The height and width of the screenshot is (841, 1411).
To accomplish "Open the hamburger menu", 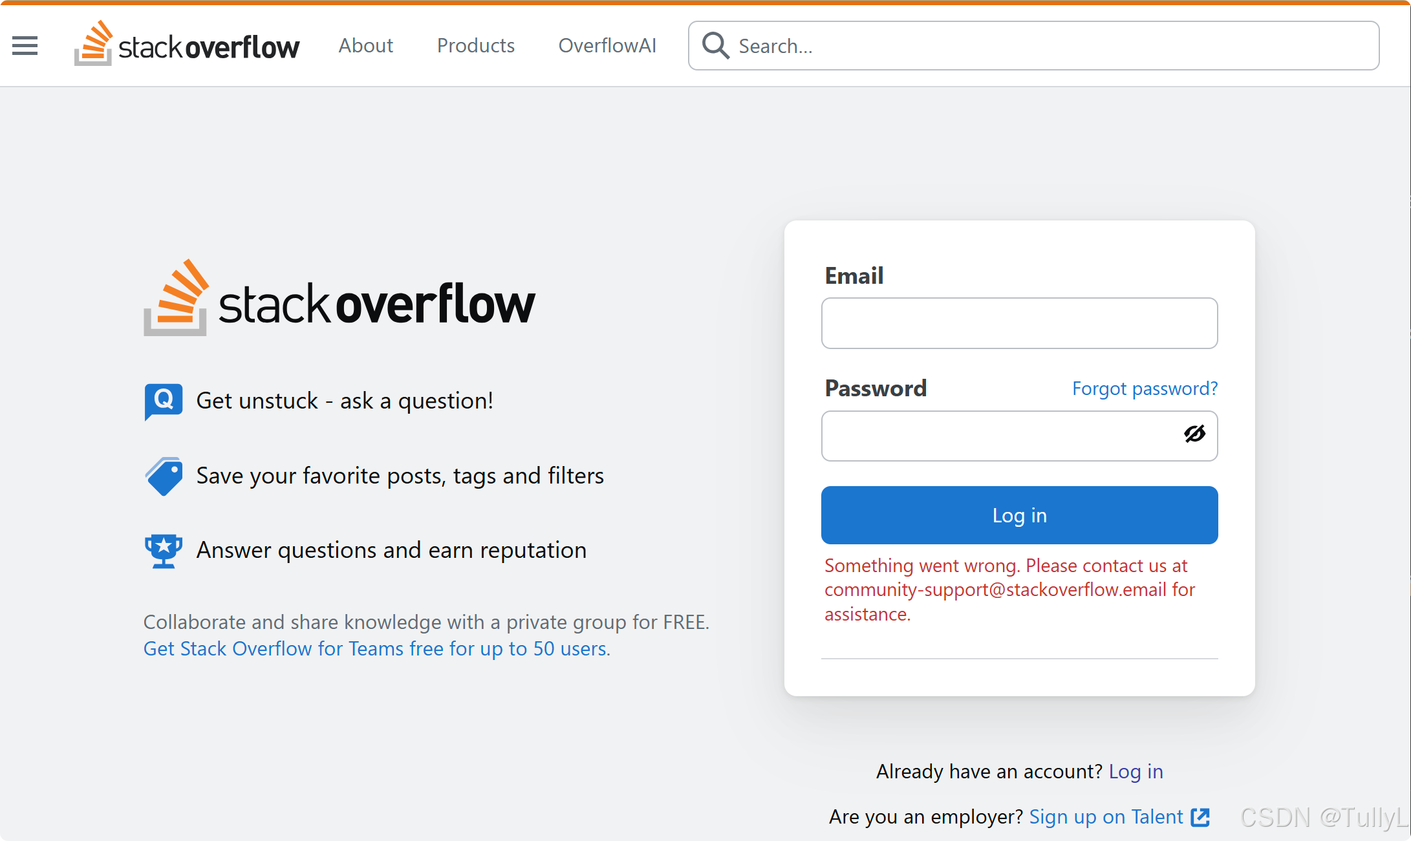I will click(25, 46).
